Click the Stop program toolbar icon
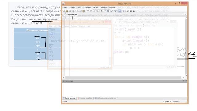Screen dimensions: 197x111 tap(105, 11)
